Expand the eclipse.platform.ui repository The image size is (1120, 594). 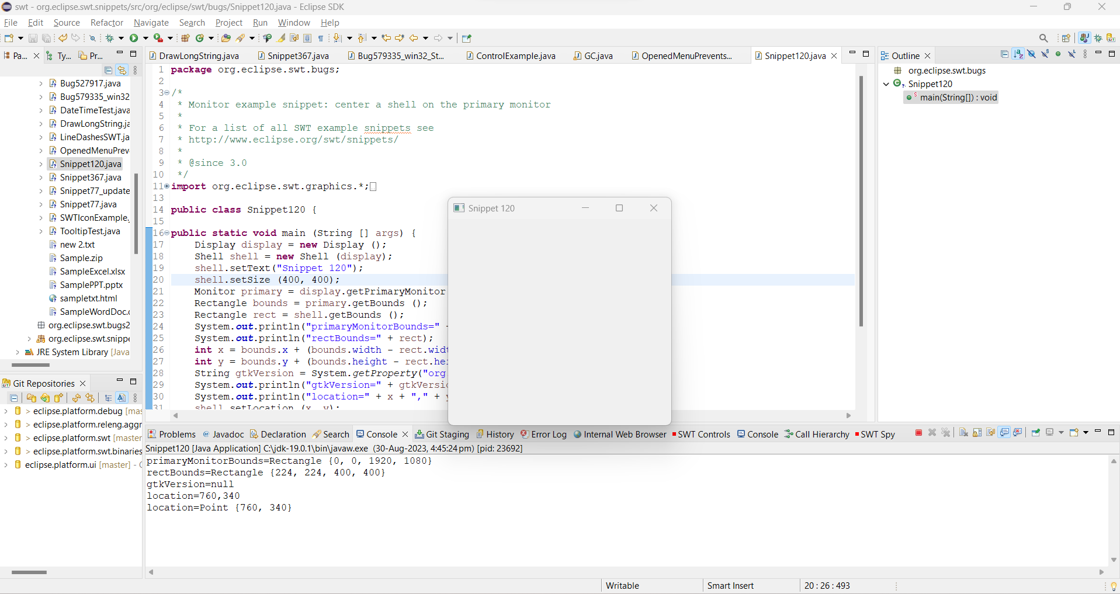5,464
